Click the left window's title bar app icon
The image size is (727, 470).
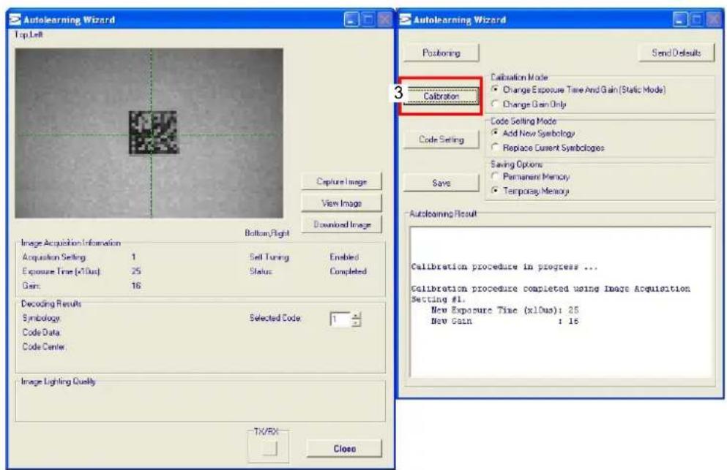click(15, 20)
